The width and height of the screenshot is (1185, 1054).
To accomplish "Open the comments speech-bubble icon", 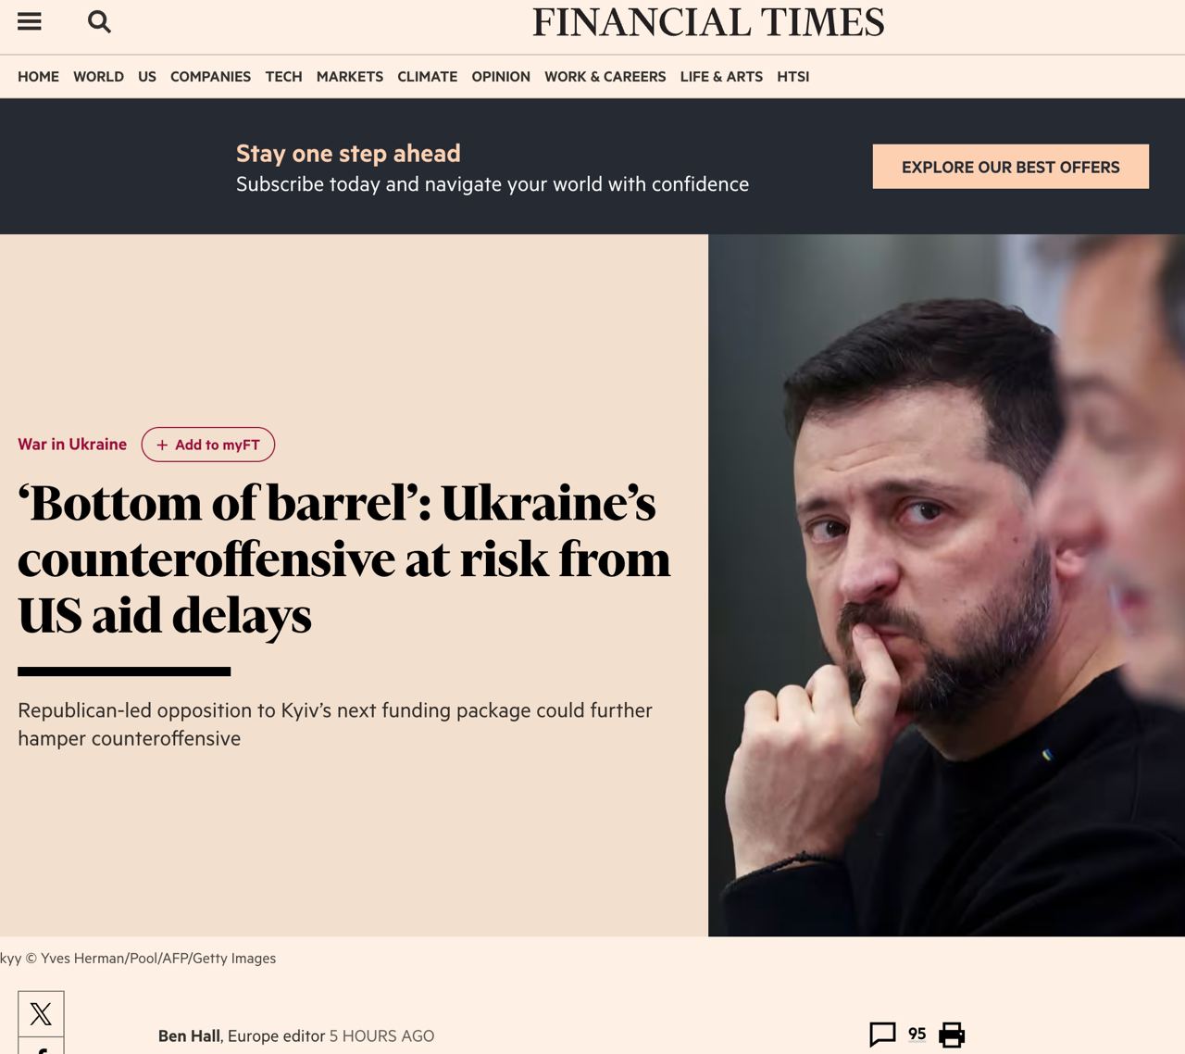I will [x=882, y=1035].
